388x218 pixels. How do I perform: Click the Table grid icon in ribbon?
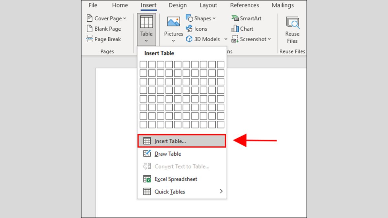click(x=146, y=22)
